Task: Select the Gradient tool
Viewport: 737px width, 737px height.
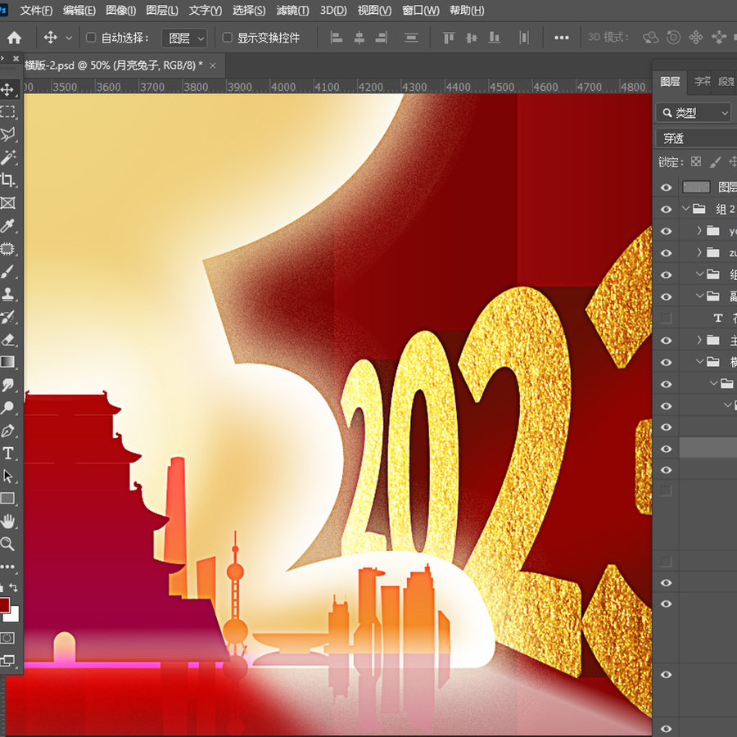Action: pos(7,363)
